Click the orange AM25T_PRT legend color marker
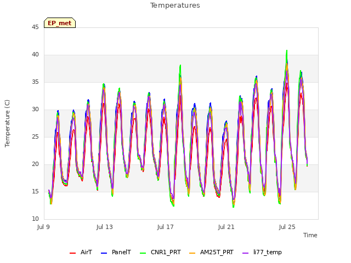 [x=193, y=253]
